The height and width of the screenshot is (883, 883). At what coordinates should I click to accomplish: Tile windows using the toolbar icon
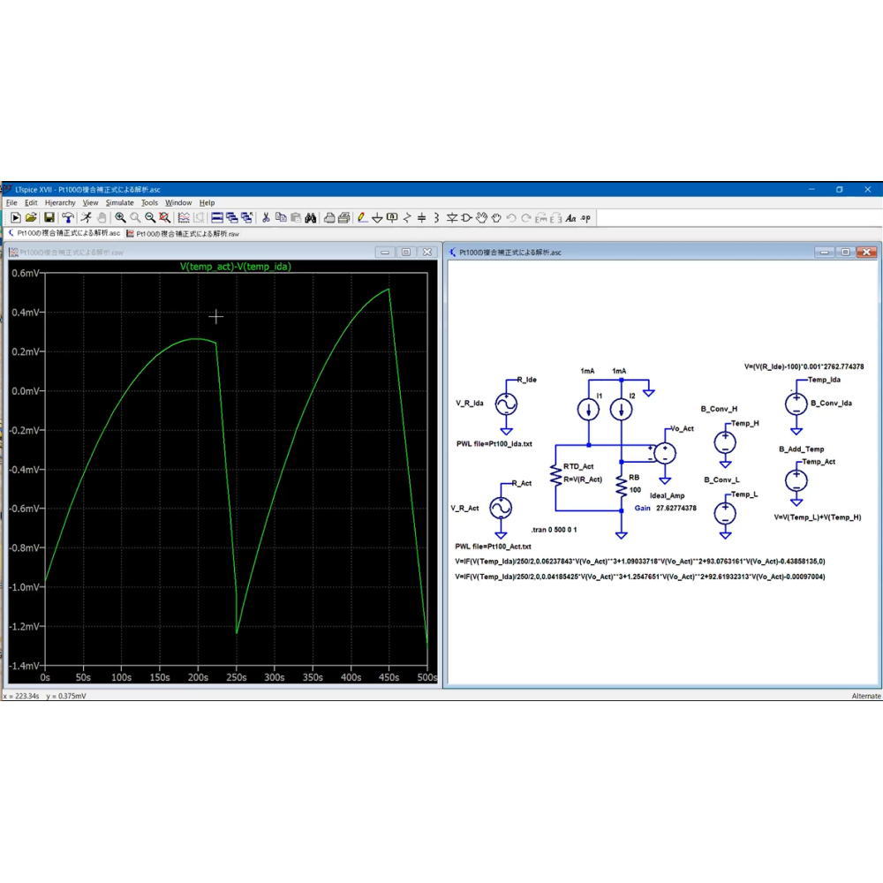pos(217,217)
